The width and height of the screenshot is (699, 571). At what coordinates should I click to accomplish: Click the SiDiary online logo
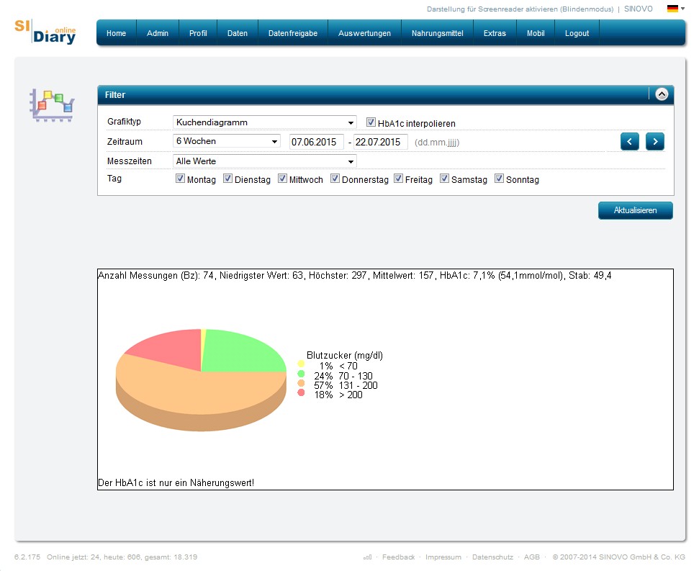coord(45,32)
